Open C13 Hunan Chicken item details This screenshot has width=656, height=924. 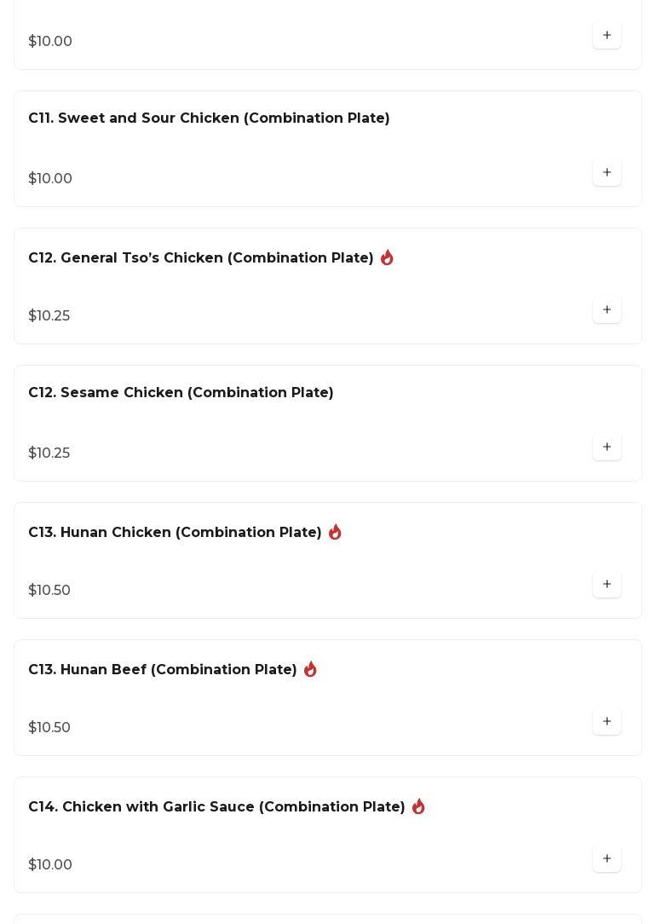175,533
